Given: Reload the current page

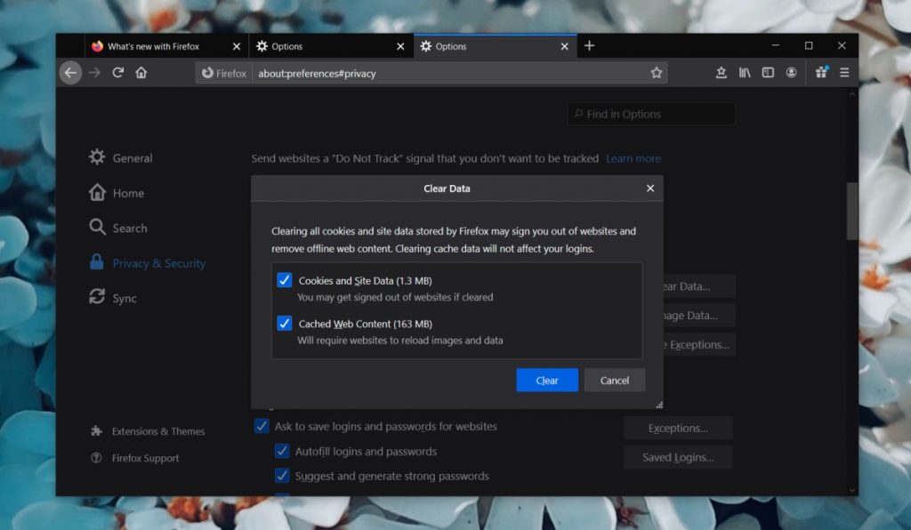Looking at the screenshot, I should click(x=118, y=73).
